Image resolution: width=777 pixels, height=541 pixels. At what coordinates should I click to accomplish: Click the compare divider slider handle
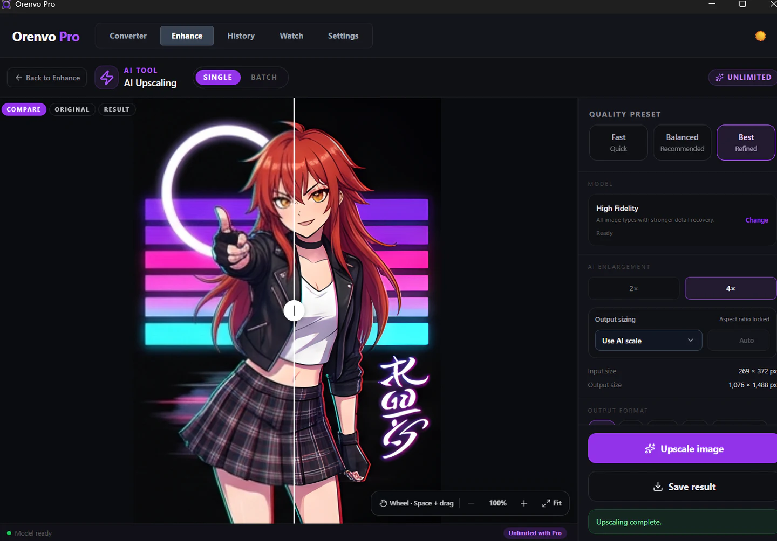(x=294, y=310)
